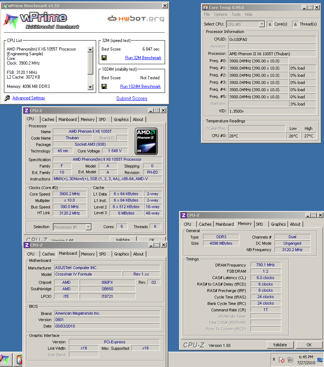The height and width of the screenshot is (367, 324).
Task: Click the "ASUSTeK Computer INC." manufacturer value
Action: click(107, 268)
